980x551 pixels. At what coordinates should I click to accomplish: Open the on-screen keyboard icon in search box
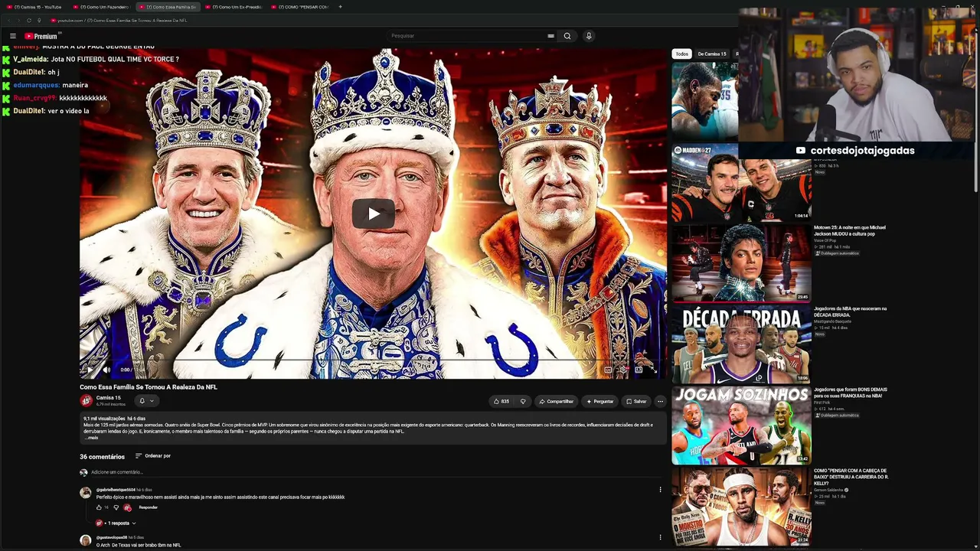550,36
